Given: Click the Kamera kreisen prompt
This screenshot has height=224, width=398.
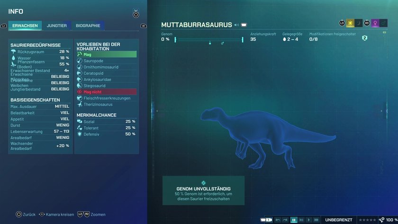Looking at the screenshot, I should pos(56,215).
